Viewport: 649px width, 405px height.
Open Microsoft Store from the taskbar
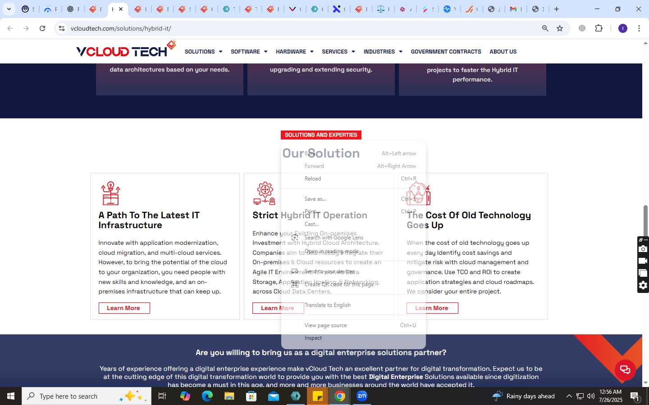click(x=251, y=396)
